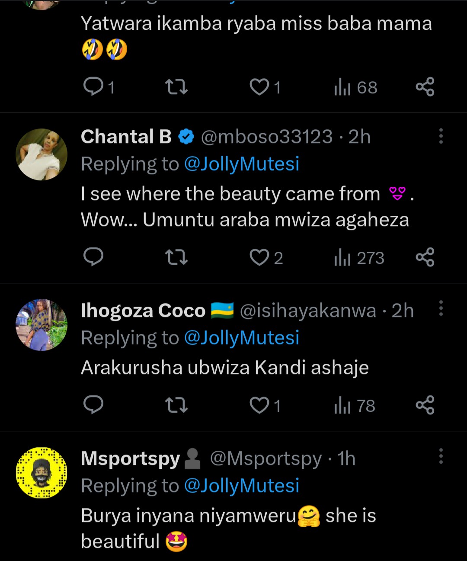Repost Ihogoza Coco's reply
The width and height of the screenshot is (467, 561).
click(x=176, y=406)
